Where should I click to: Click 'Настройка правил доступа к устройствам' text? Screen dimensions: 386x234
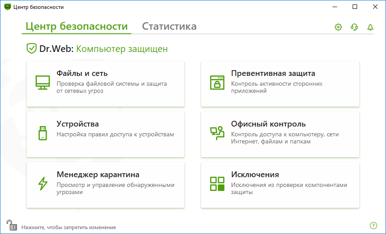pyautogui.click(x=115, y=134)
